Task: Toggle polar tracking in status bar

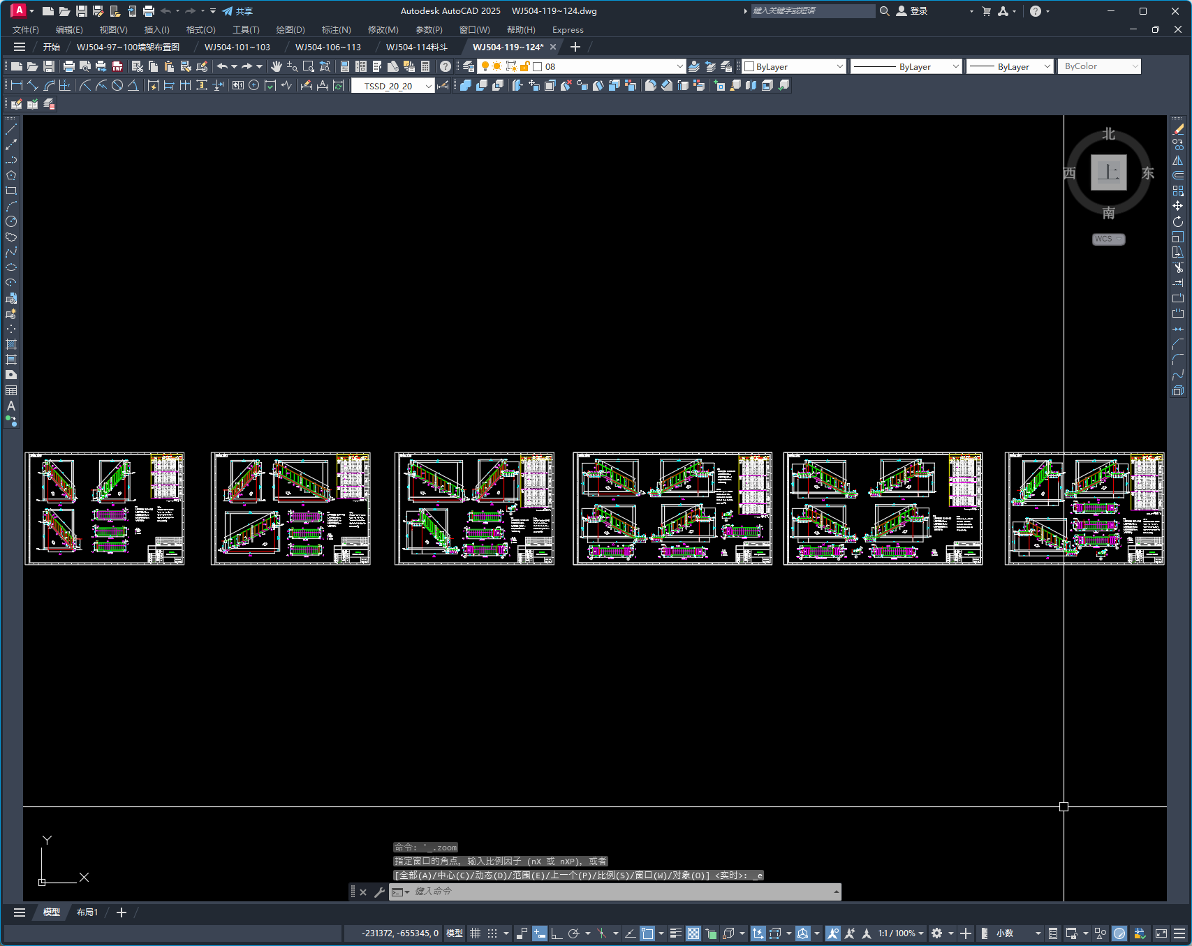Action: (574, 933)
